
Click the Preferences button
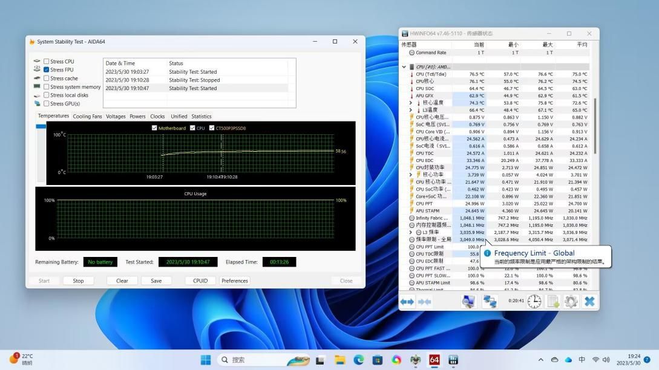click(234, 281)
